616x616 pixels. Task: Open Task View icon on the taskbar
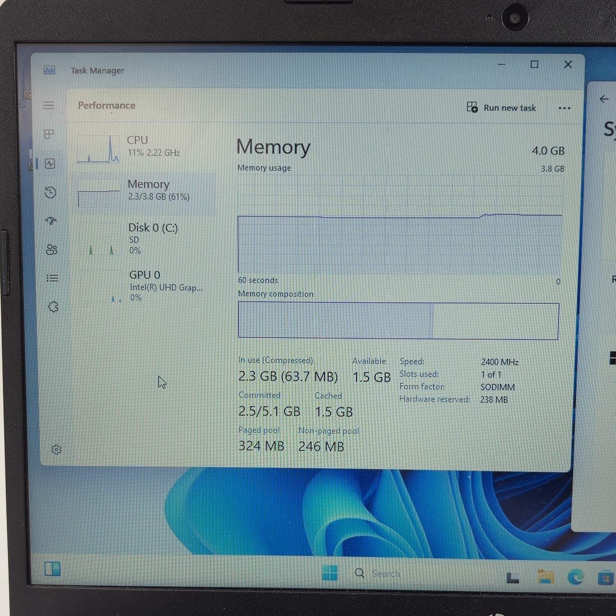[x=513, y=577]
